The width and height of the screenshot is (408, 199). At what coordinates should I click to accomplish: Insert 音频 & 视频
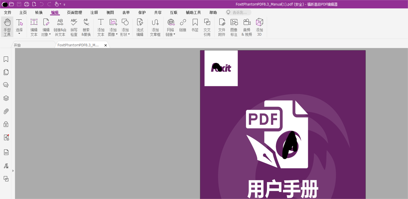[247, 27]
